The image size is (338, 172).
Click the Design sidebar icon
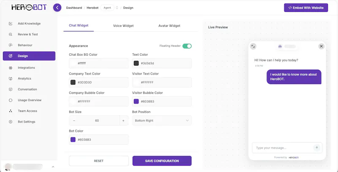point(10,56)
